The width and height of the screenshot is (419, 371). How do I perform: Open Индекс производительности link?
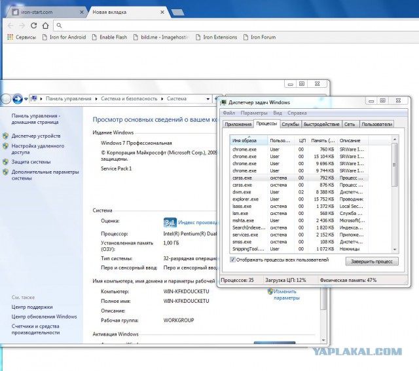(x=198, y=223)
